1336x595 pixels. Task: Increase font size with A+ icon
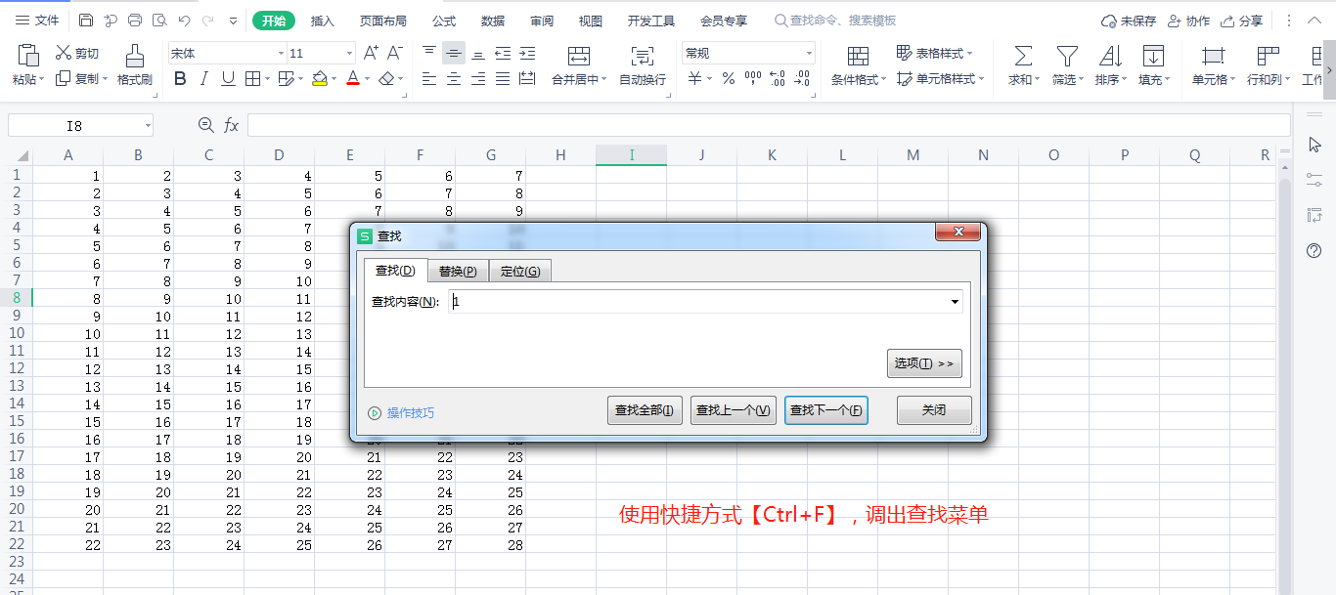pos(371,53)
